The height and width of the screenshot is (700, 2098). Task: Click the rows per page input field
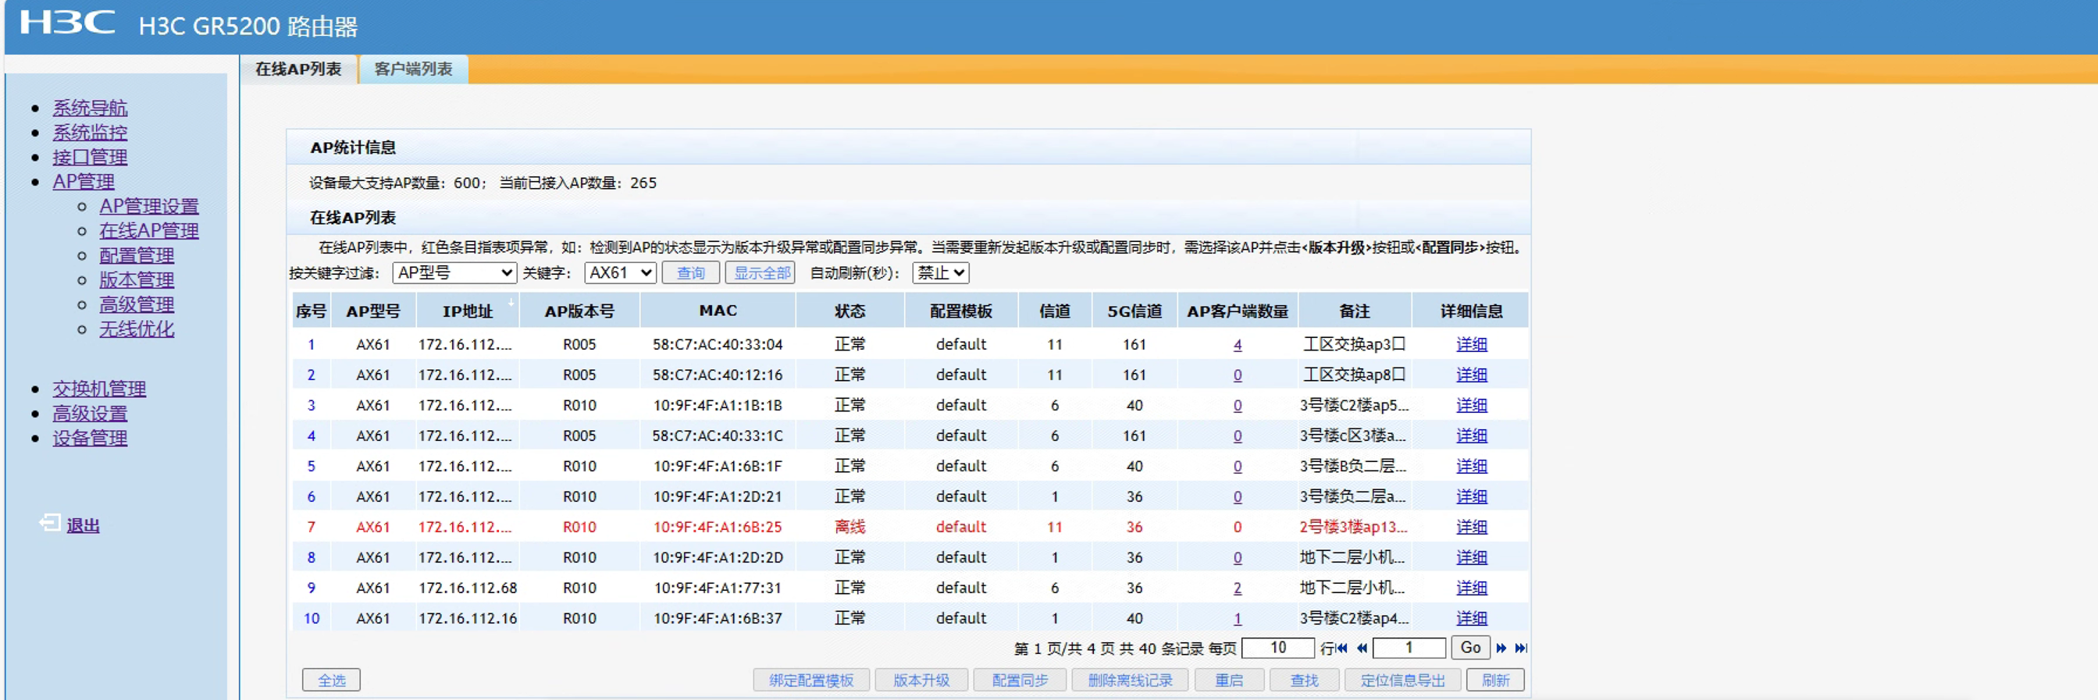click(x=1278, y=648)
